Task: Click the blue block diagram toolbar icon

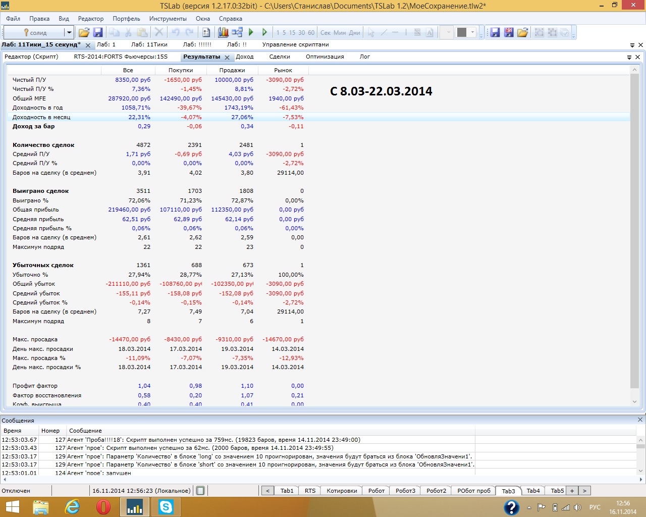Action: click(237, 33)
